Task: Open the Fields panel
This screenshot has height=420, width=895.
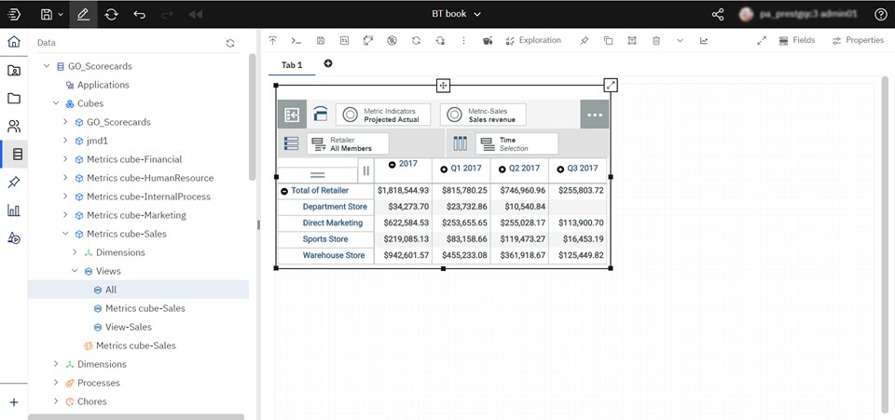Action: click(x=797, y=40)
